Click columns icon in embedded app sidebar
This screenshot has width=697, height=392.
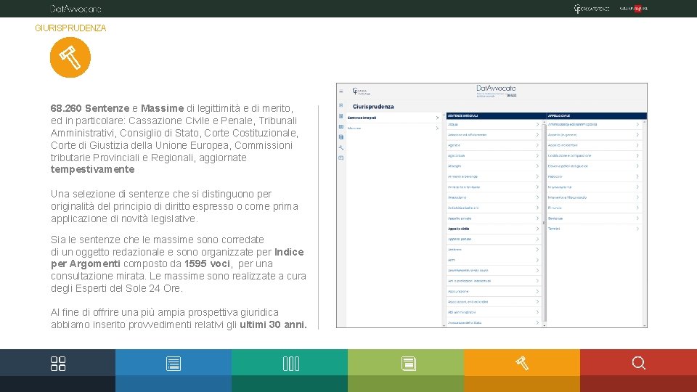341,126
